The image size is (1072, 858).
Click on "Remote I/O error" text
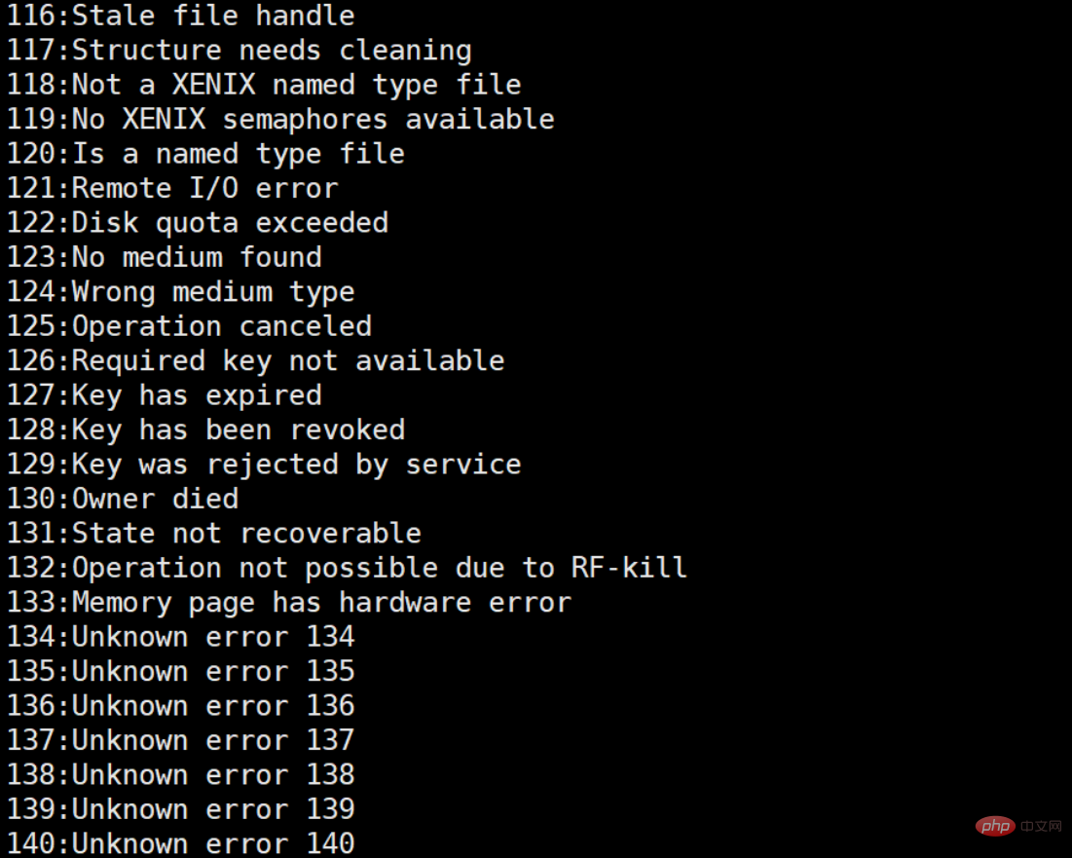[x=205, y=188]
